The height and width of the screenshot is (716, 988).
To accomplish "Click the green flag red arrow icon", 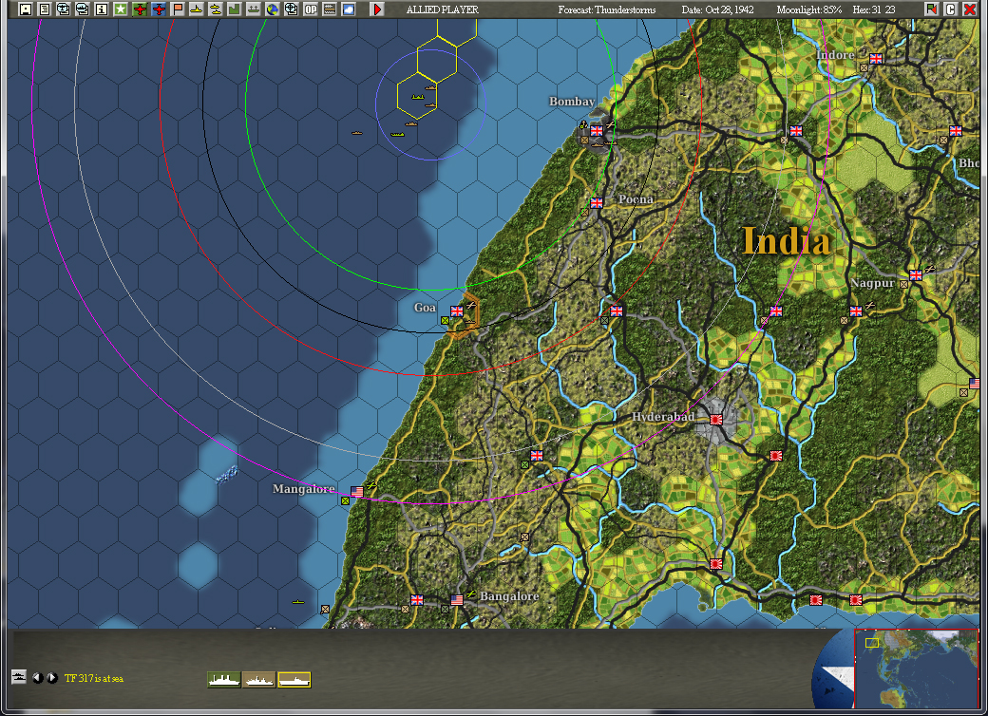I will click(932, 9).
